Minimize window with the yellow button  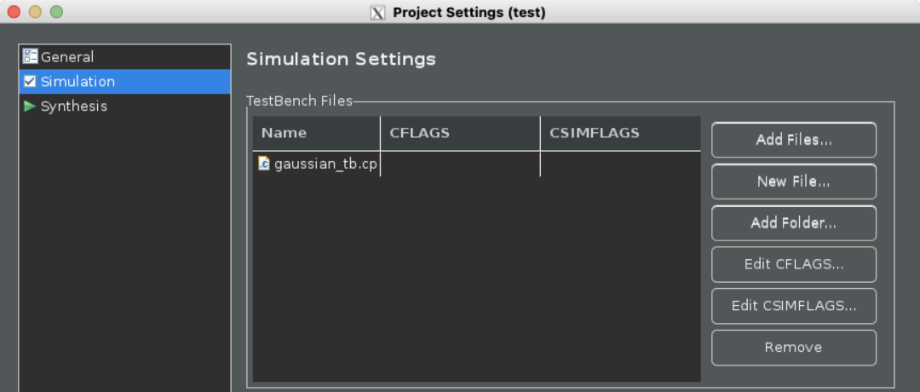pyautogui.click(x=35, y=12)
